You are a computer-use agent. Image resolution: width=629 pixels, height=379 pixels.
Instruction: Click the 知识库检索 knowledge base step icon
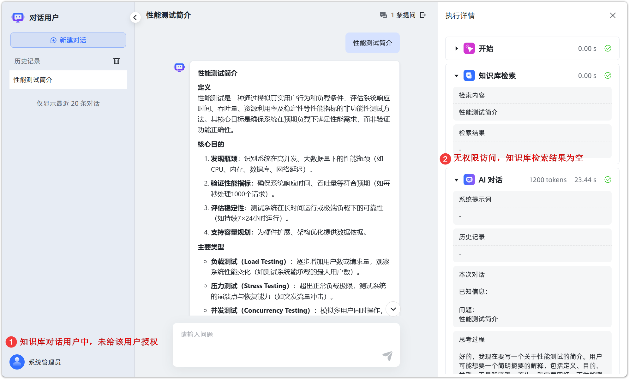tap(469, 76)
